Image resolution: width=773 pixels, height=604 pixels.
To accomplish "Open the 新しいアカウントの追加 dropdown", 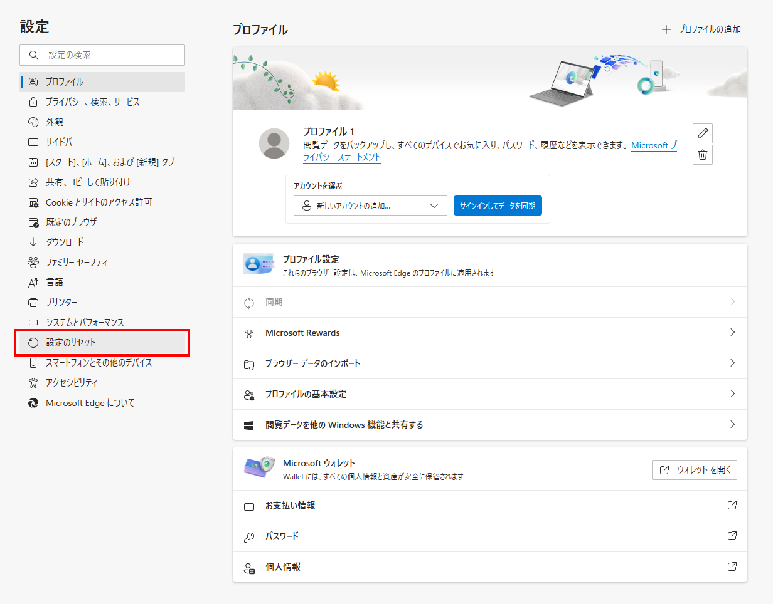I will click(370, 206).
